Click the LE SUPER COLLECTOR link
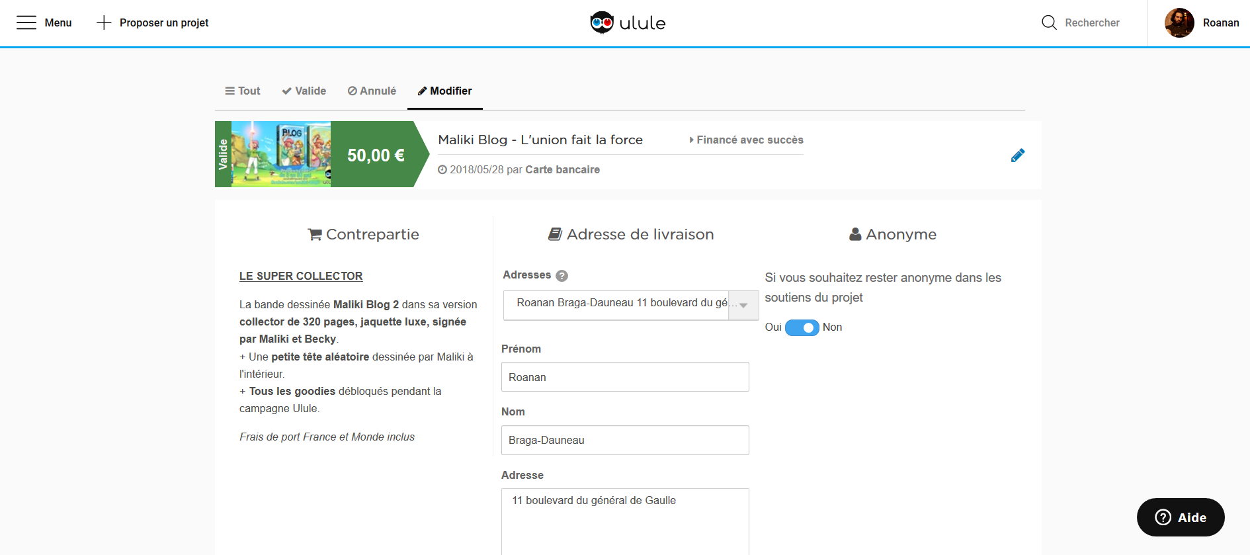Screen dimensions: 1250x555 (301, 276)
